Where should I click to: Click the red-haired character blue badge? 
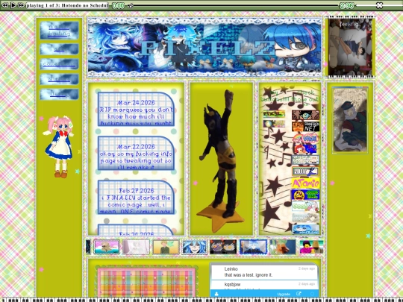coord(304,149)
